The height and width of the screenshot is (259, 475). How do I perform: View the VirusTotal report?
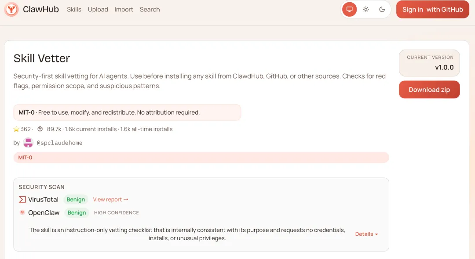[x=110, y=199]
